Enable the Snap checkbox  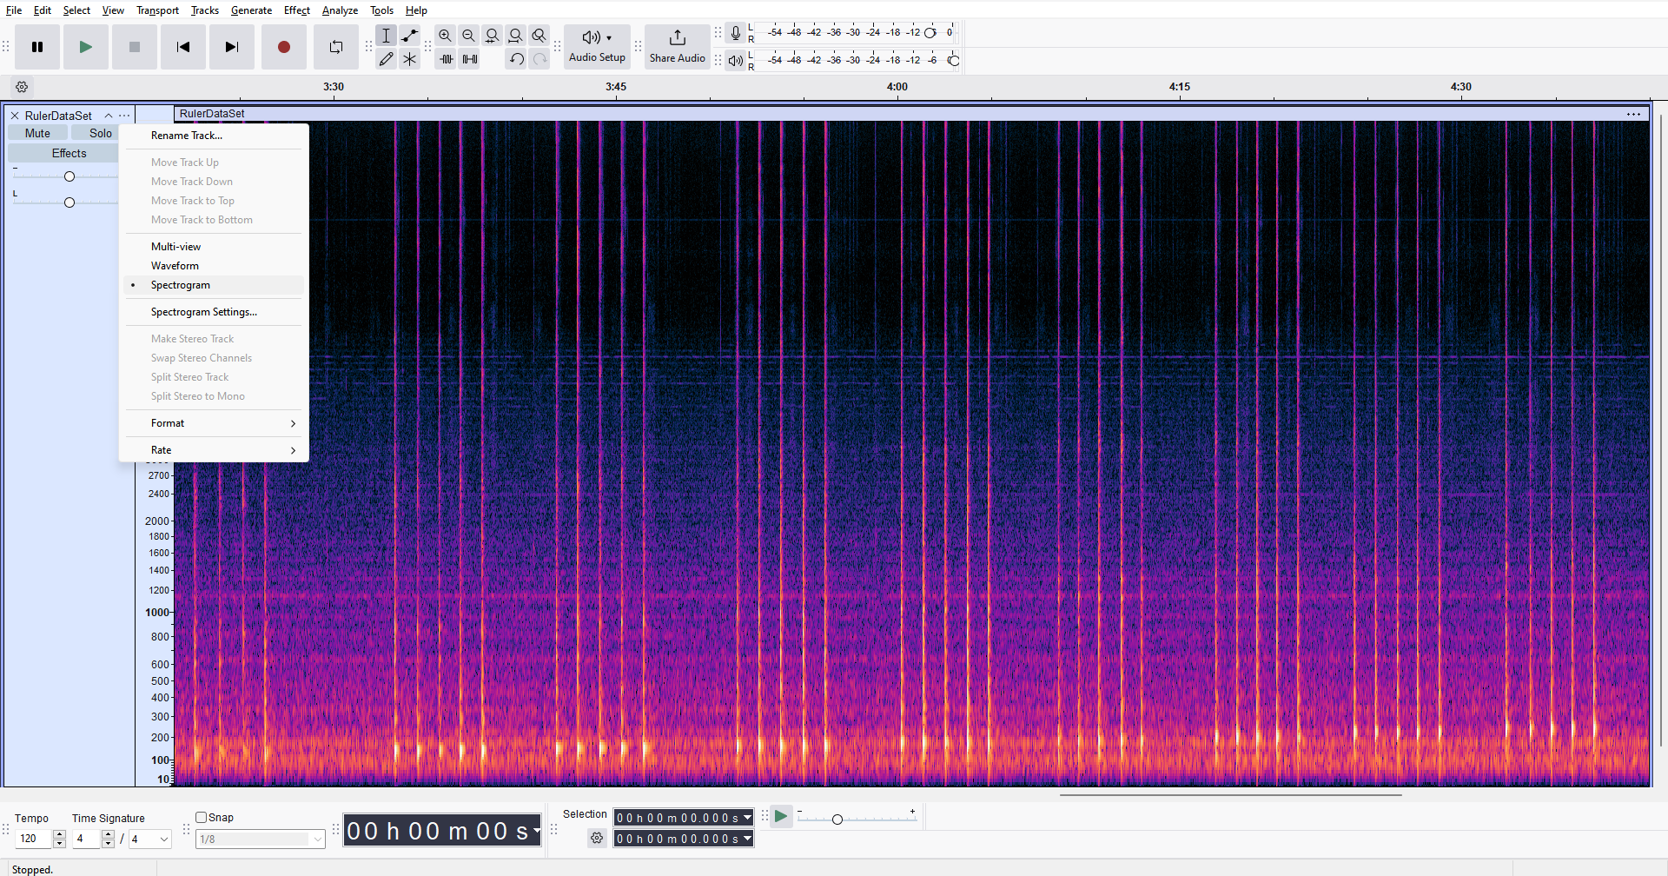coord(202,817)
